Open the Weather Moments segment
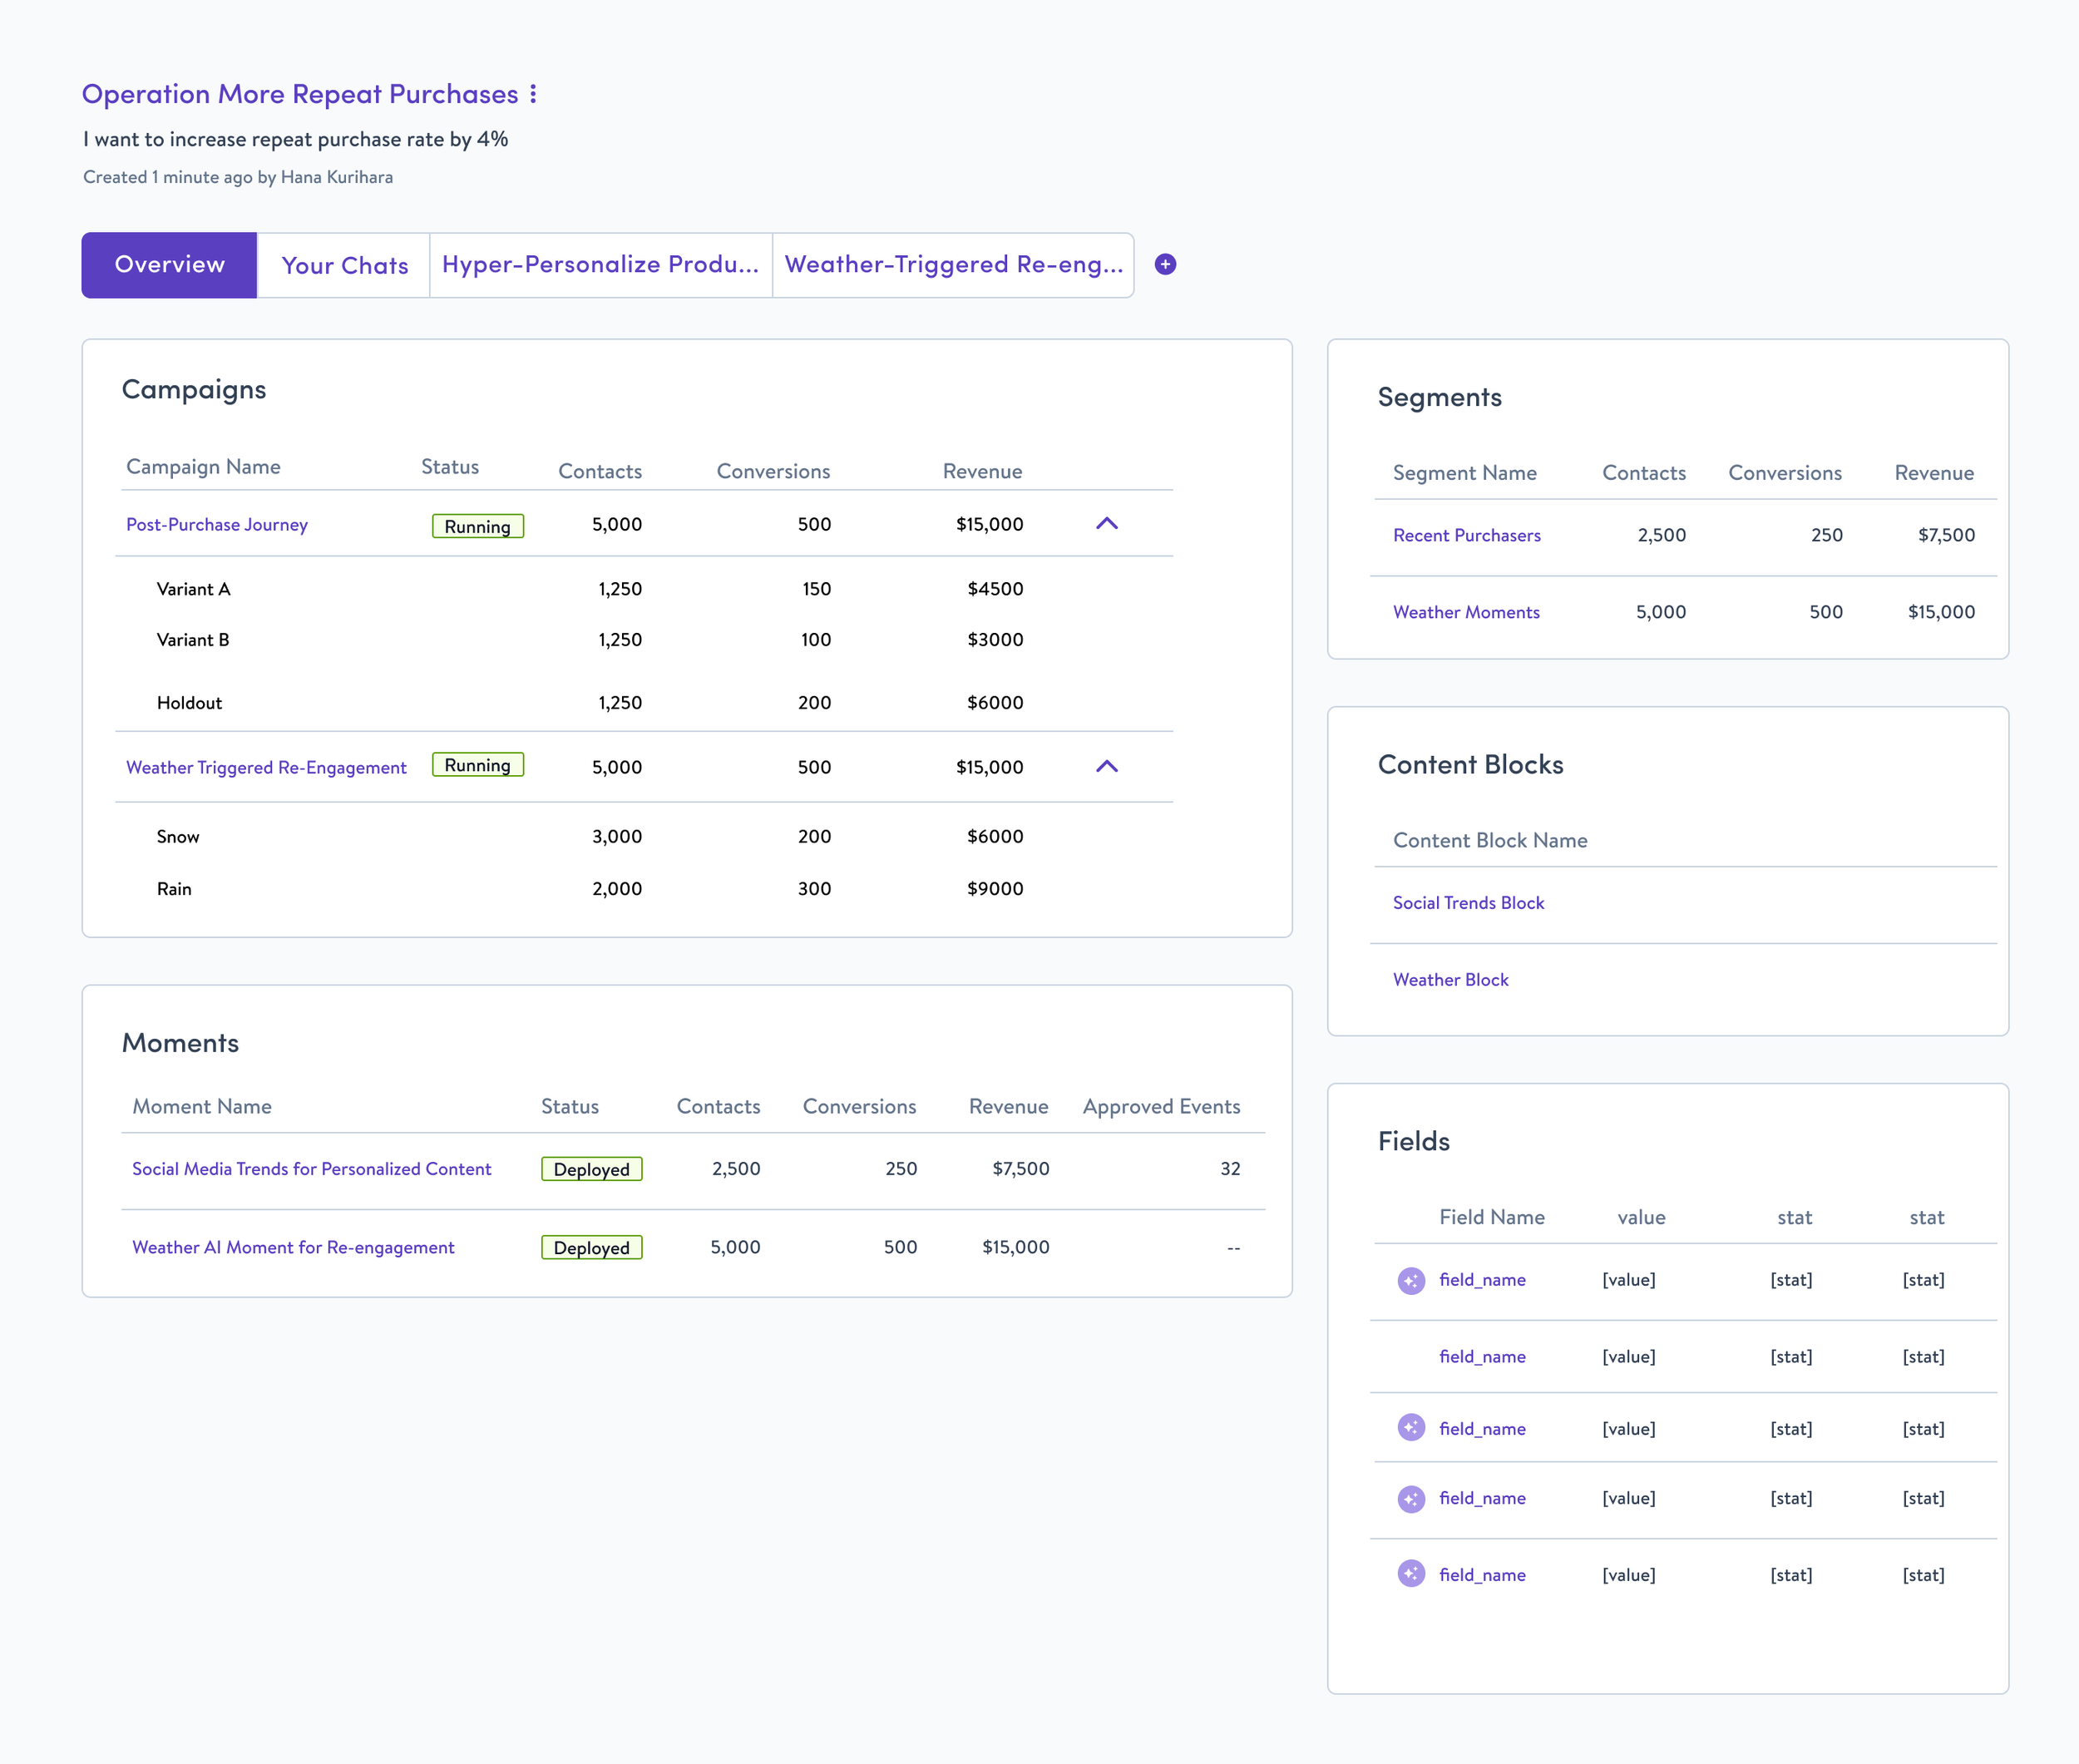Viewport: 2079px width, 1764px height. coord(1466,613)
